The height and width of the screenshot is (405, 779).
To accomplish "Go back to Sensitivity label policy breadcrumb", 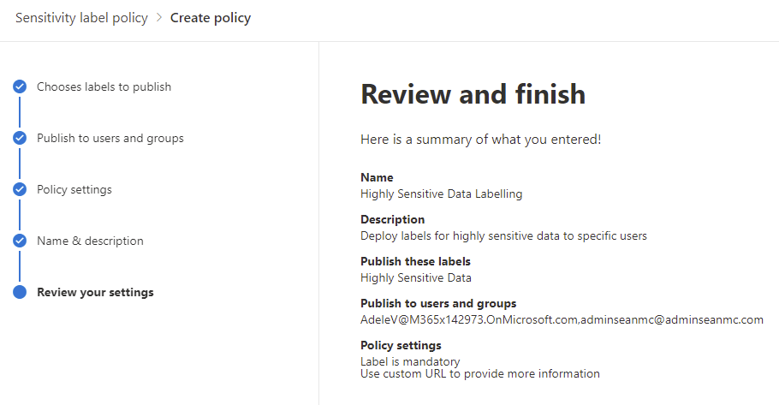I will (81, 18).
